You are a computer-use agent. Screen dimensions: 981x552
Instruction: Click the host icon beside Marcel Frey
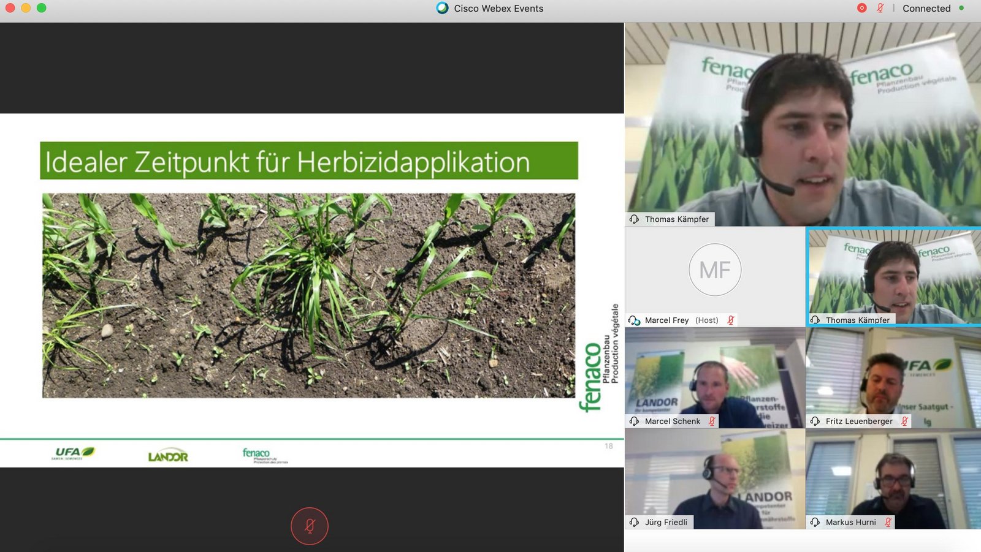[635, 320]
